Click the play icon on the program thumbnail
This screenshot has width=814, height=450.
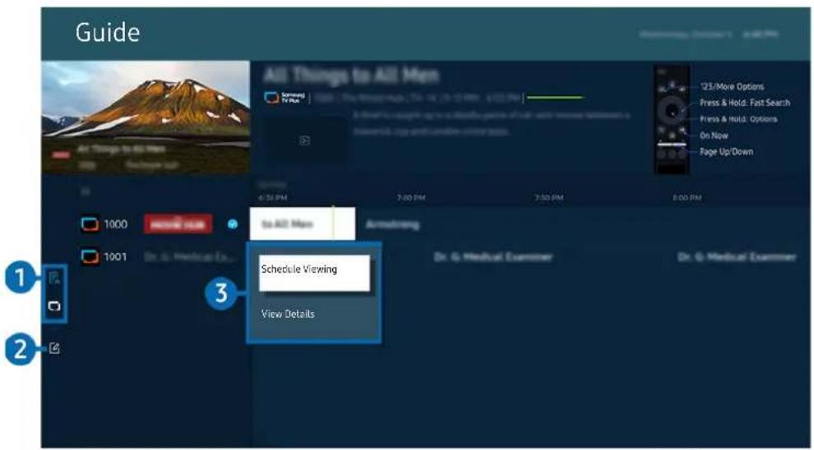[305, 140]
